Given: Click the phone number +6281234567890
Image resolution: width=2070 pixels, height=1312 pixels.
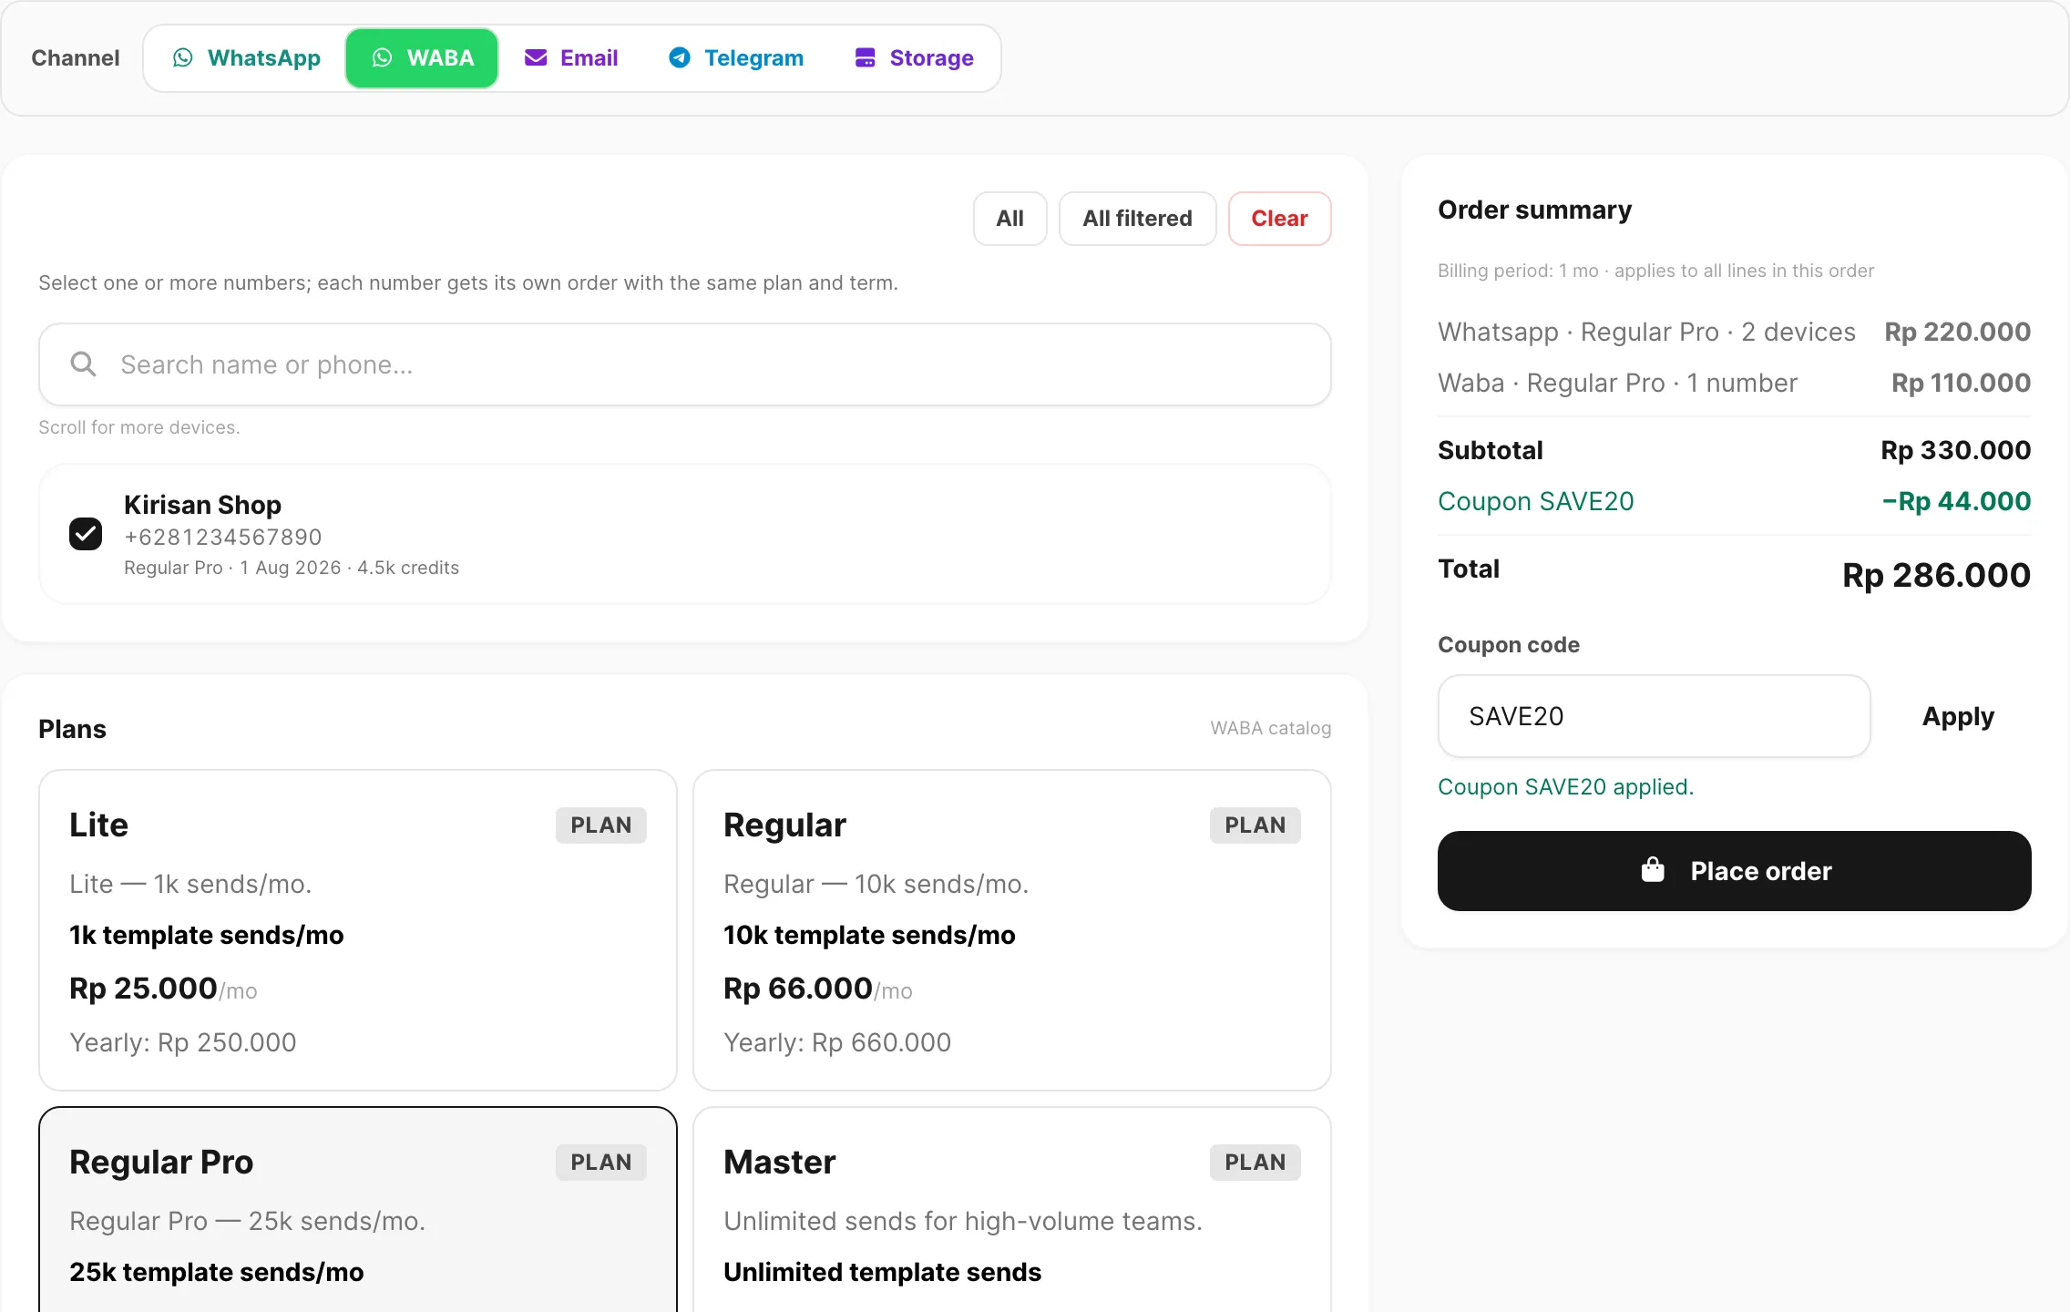Looking at the screenshot, I should (223, 538).
